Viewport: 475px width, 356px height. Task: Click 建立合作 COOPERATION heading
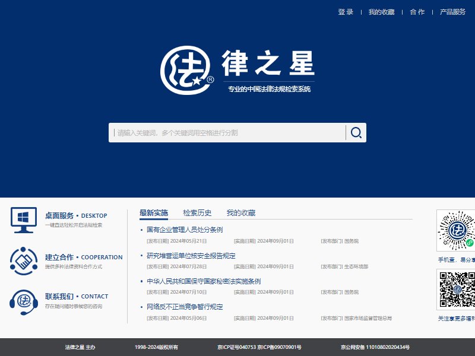coord(84,258)
